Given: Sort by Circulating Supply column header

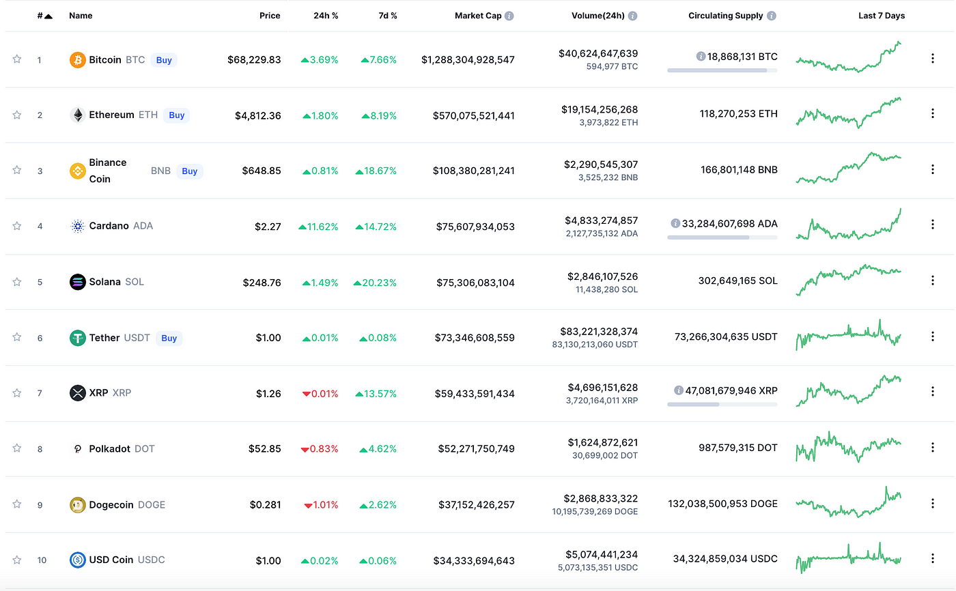Looking at the screenshot, I should click(x=726, y=16).
